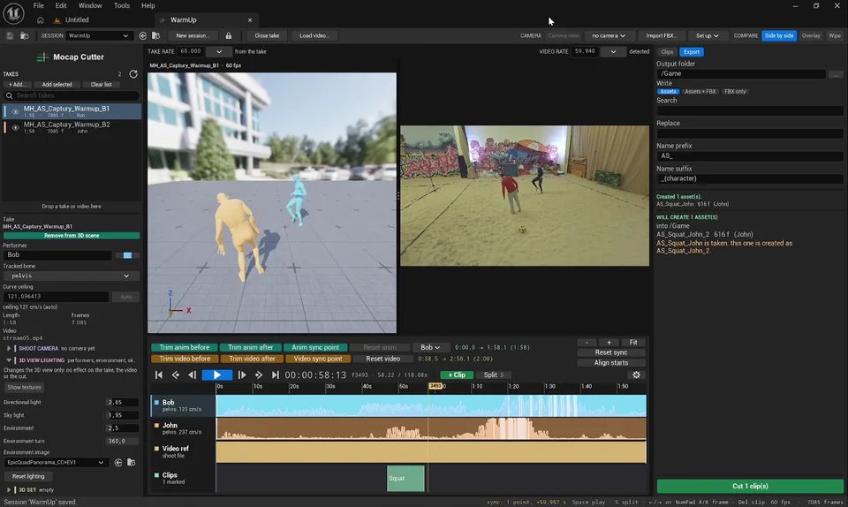Click the Unreal Engine logo icon
This screenshot has width=848, height=507.
tap(13, 13)
